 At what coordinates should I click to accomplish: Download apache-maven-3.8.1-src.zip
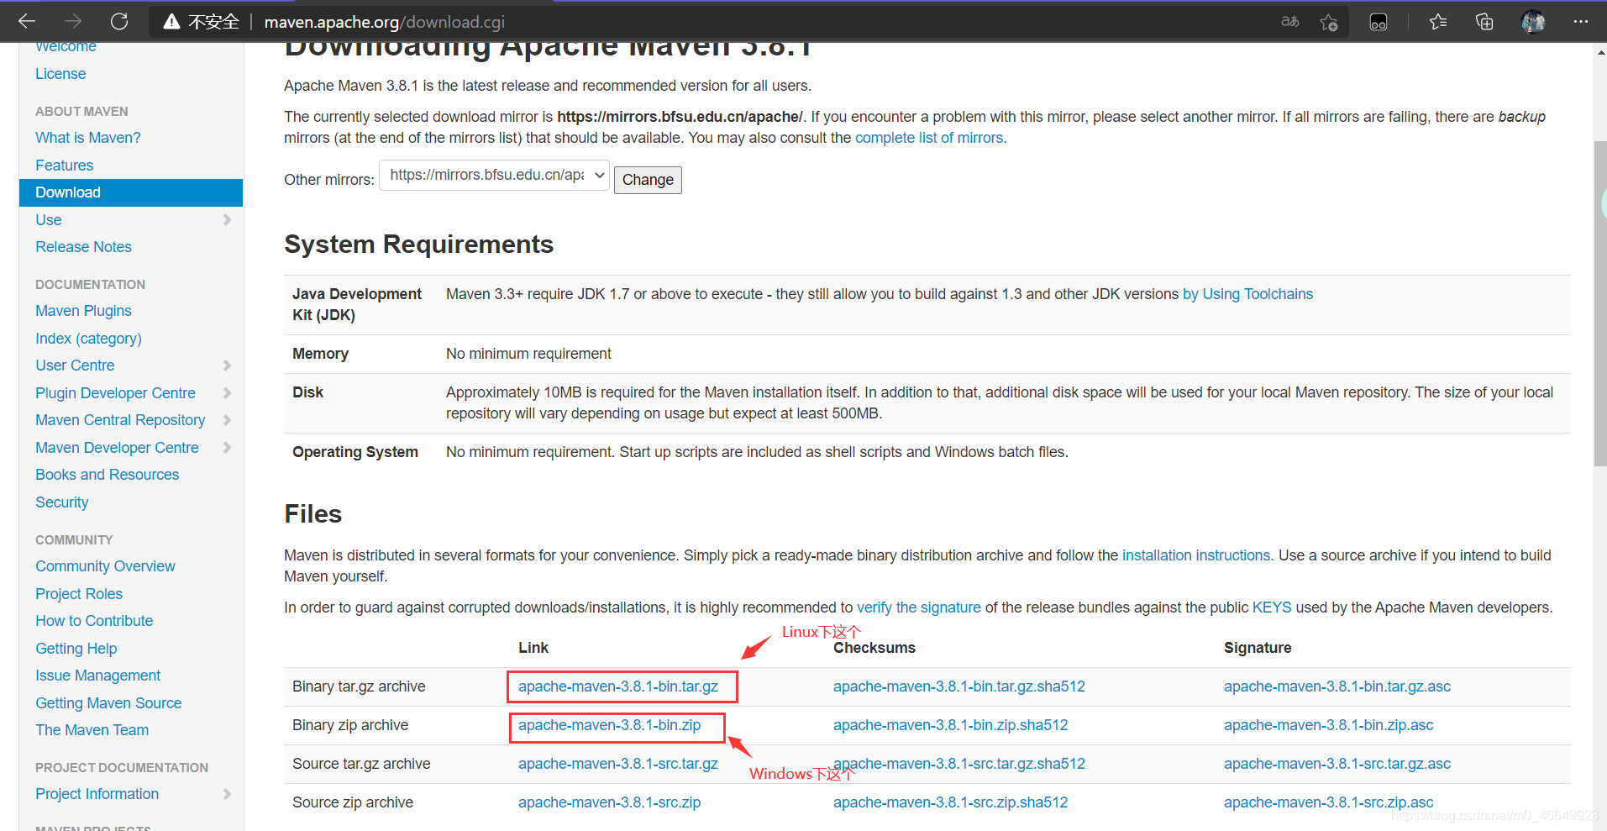click(609, 802)
